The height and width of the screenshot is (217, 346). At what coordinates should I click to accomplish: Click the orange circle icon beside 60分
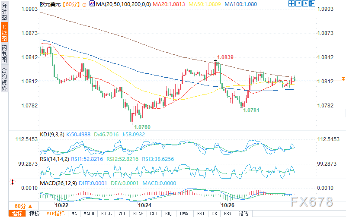coord(84,5)
